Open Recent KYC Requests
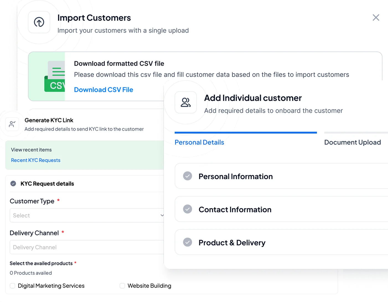Viewport: 388px width, 302px height. click(x=35, y=160)
